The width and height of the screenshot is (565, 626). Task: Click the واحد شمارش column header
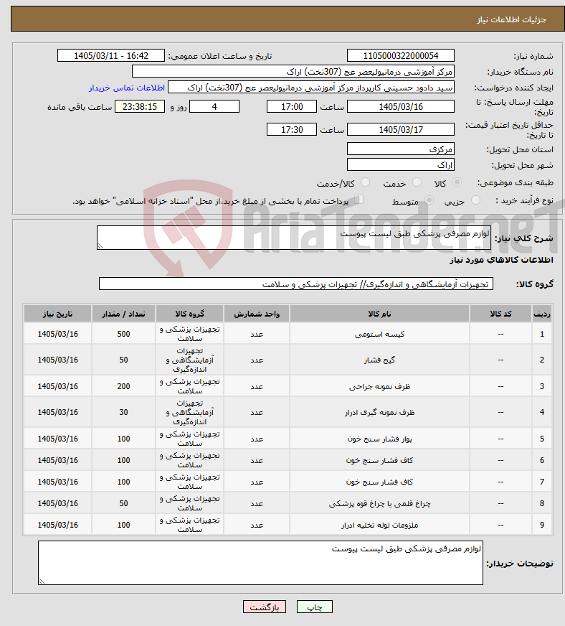click(x=257, y=314)
